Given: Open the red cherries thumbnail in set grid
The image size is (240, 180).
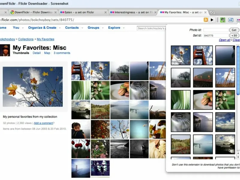Looking at the screenshot, I should click(81, 149).
